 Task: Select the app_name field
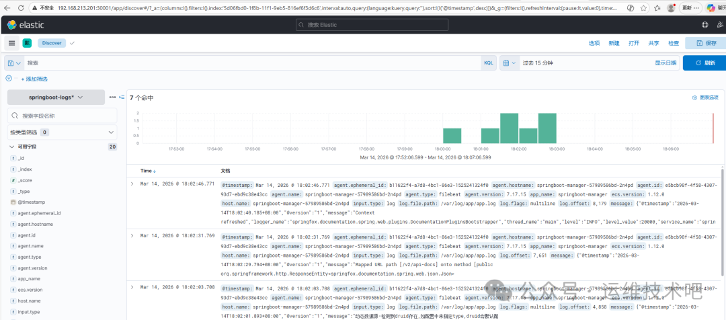click(x=29, y=279)
